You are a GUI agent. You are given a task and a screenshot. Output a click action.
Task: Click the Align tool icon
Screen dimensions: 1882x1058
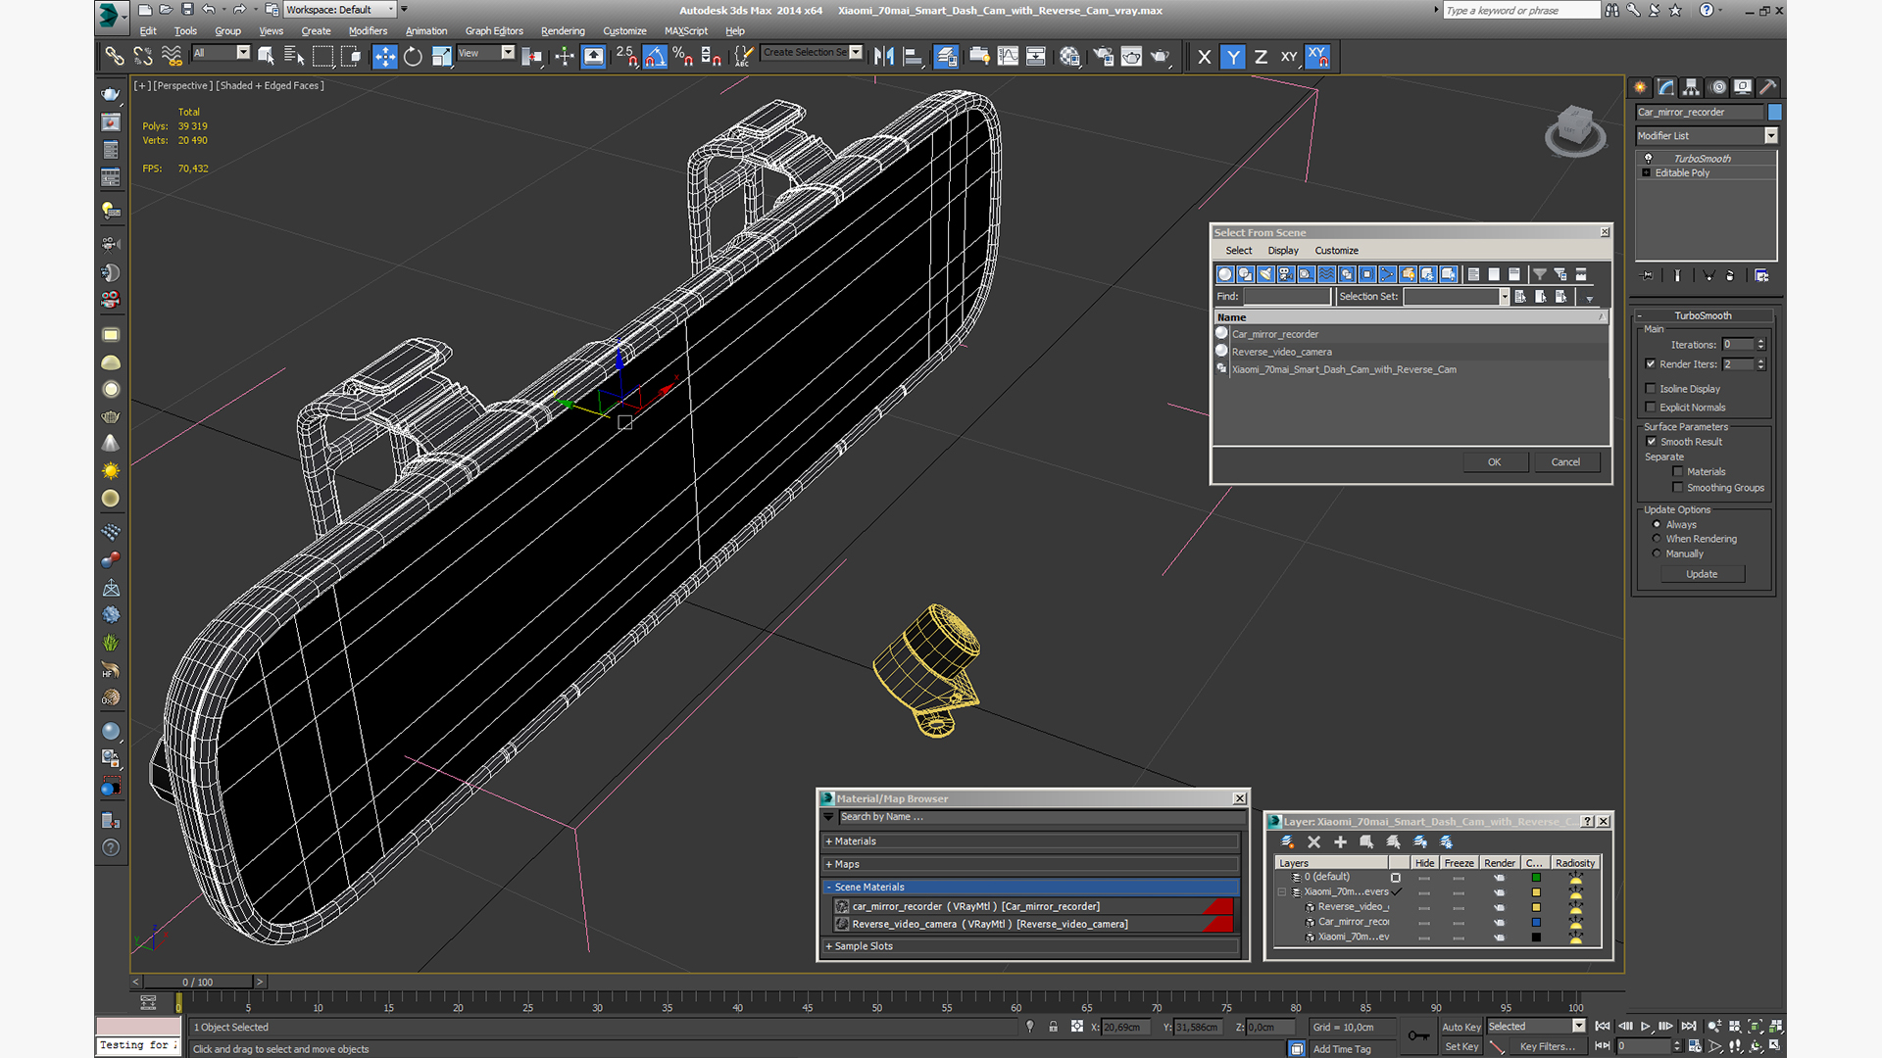[x=913, y=57]
